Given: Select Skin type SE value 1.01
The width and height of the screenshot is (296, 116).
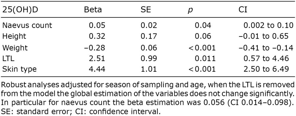Looking at the screenshot, I should click(149, 69).
